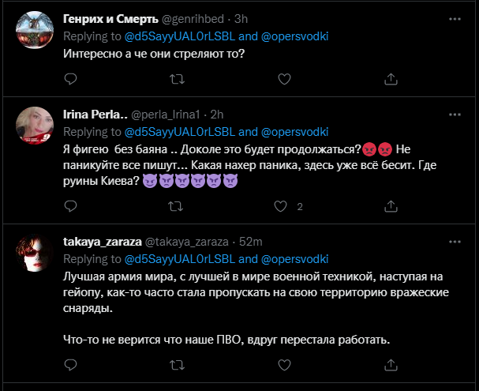The width and height of the screenshot is (479, 391).
Task: Share Irina Perla's tweet
Action: pos(389,206)
